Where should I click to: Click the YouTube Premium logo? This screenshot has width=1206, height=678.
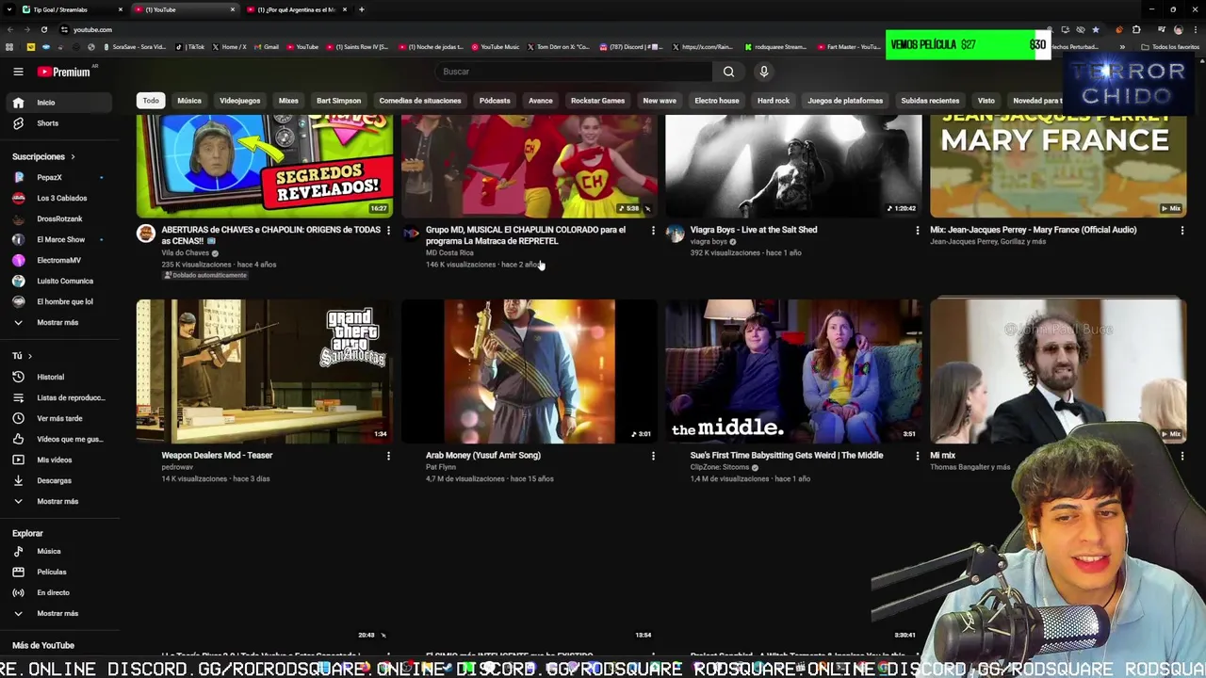[x=64, y=72]
